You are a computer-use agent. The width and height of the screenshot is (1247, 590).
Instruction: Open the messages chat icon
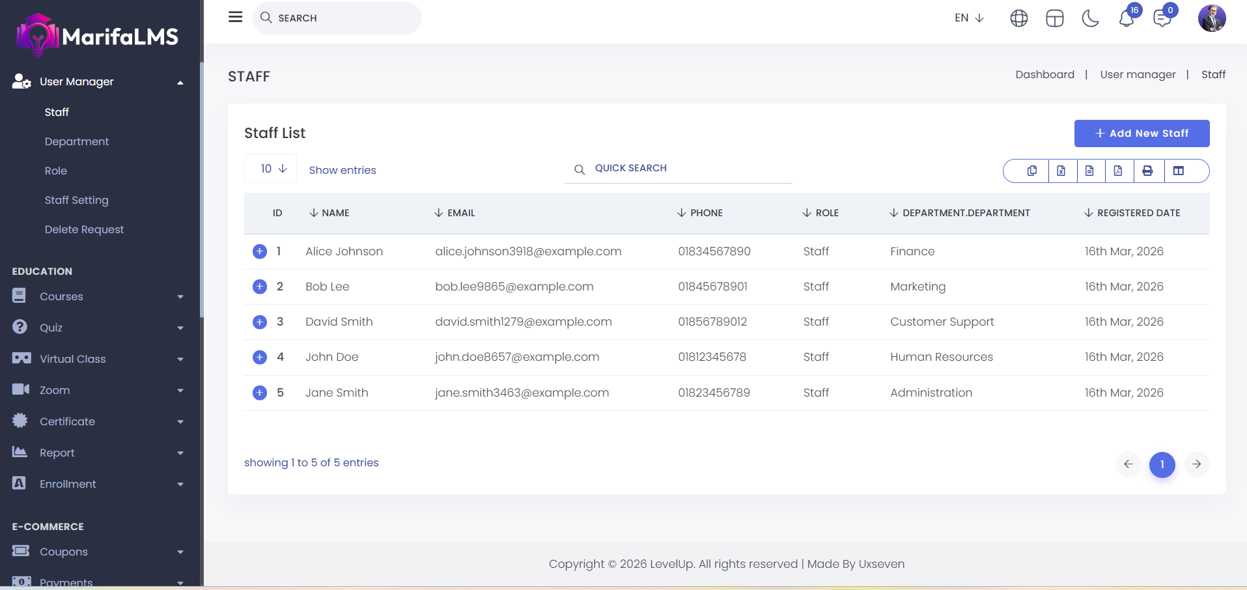tap(1162, 18)
